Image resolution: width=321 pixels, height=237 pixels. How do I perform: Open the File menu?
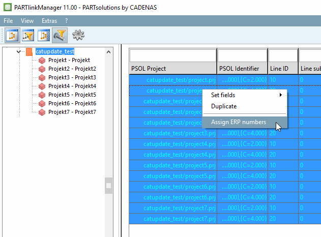(x=8, y=21)
